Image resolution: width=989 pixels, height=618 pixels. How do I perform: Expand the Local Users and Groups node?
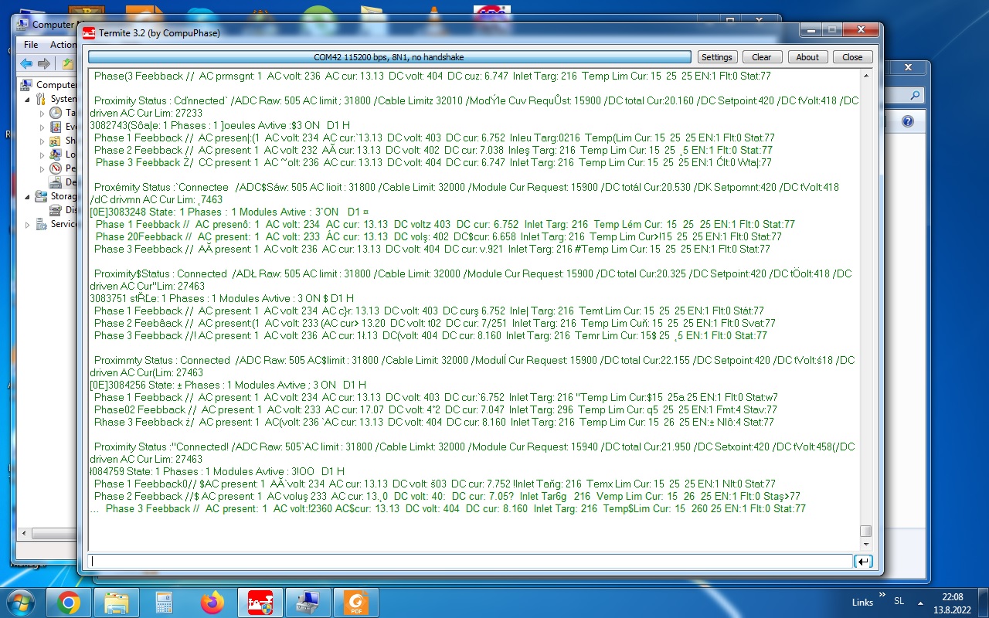tap(42, 154)
